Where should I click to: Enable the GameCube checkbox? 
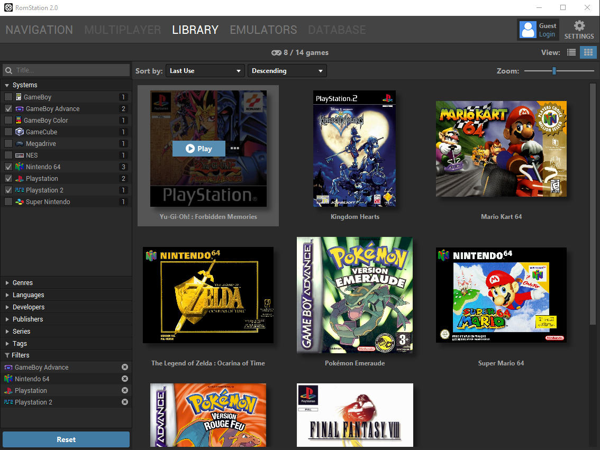(x=8, y=132)
